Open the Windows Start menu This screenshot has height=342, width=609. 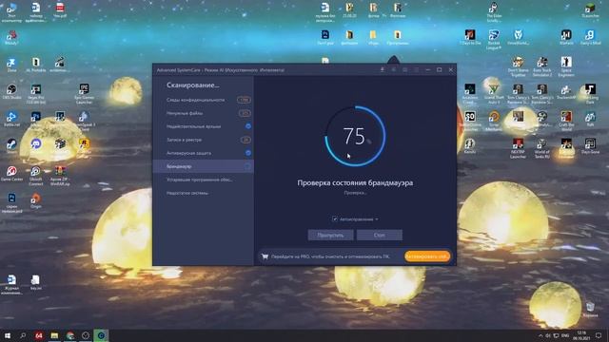point(8,335)
